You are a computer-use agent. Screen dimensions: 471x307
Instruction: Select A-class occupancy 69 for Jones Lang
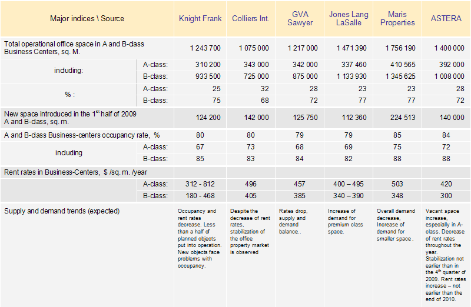349,147
